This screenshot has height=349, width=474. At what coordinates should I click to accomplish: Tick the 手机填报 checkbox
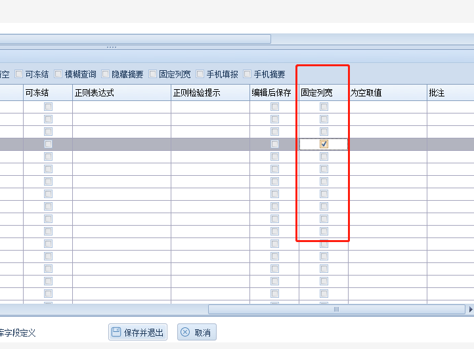point(200,75)
